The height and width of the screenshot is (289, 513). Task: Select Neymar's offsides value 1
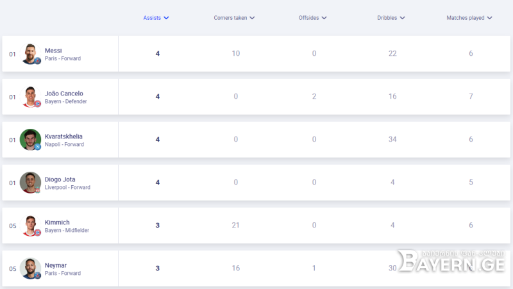314,268
